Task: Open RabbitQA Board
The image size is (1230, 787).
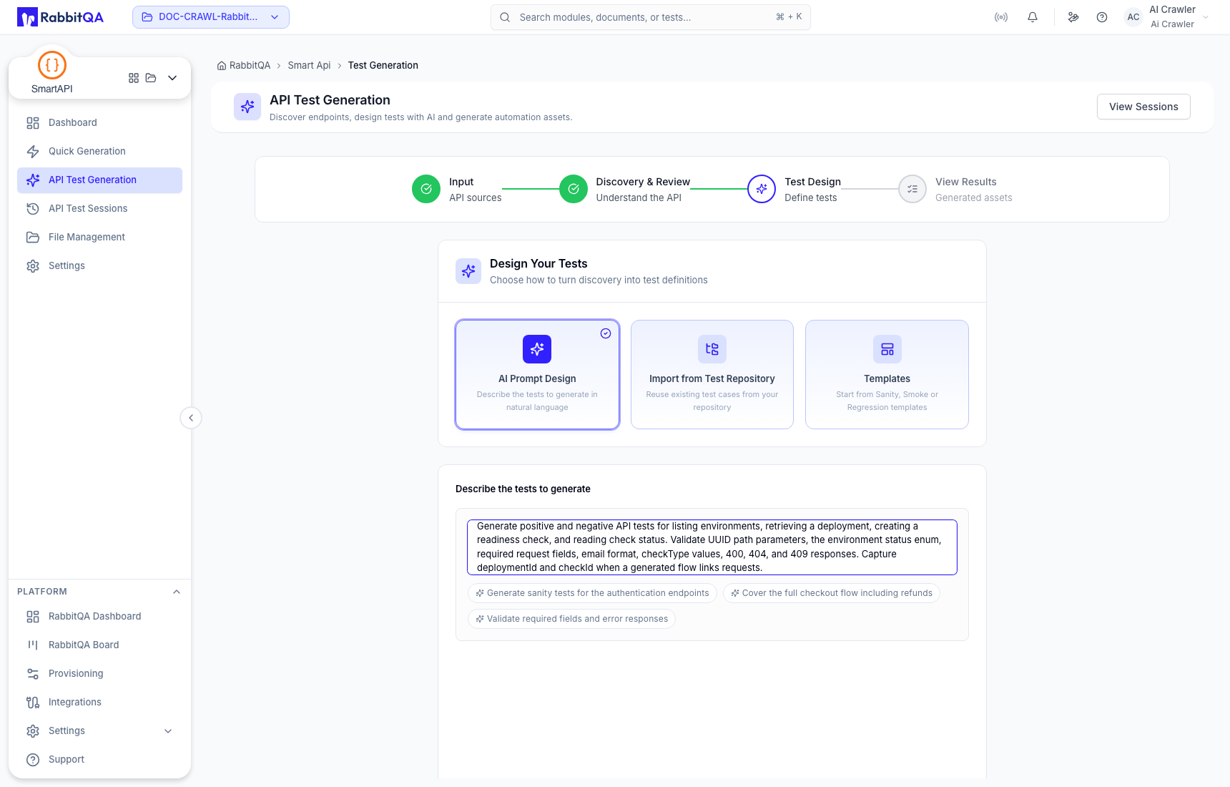Action: tap(99, 645)
